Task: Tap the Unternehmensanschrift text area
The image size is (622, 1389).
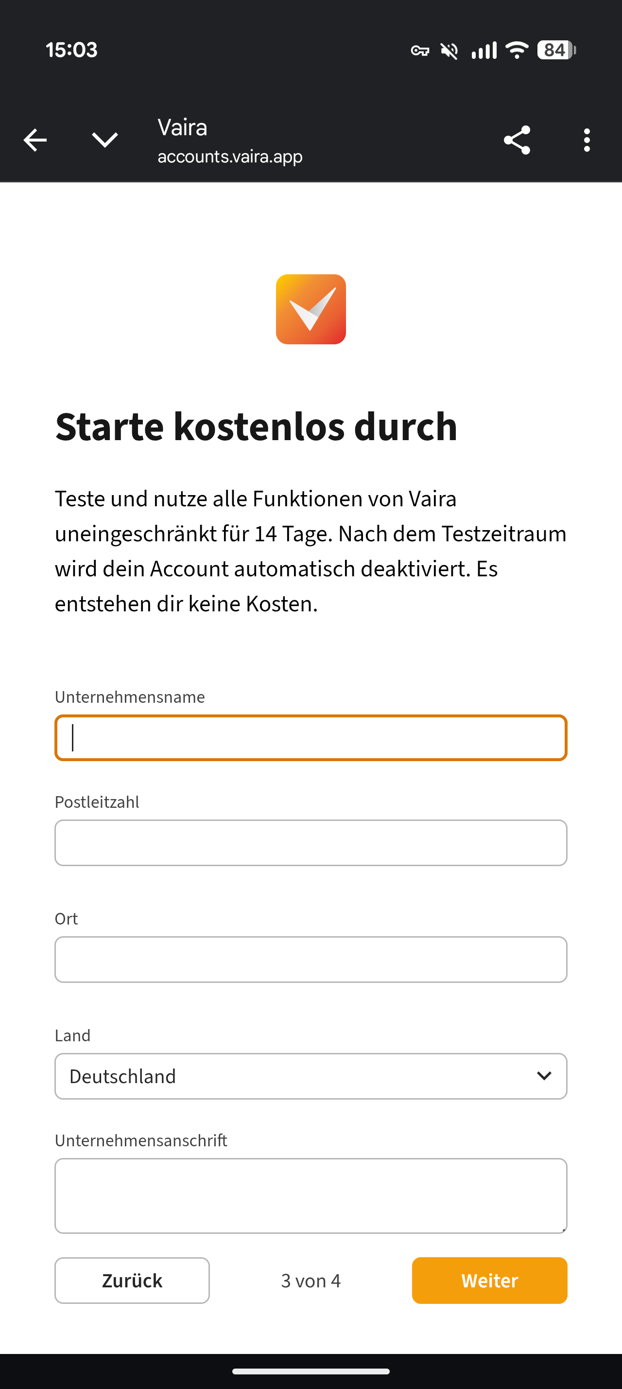Action: point(311,1195)
